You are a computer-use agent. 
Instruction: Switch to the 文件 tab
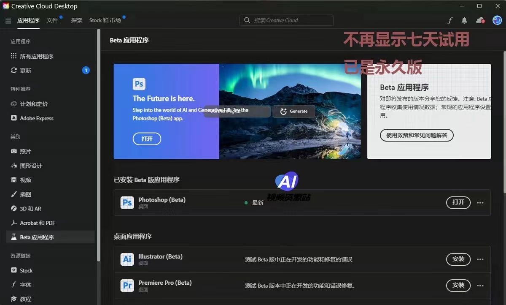click(52, 20)
